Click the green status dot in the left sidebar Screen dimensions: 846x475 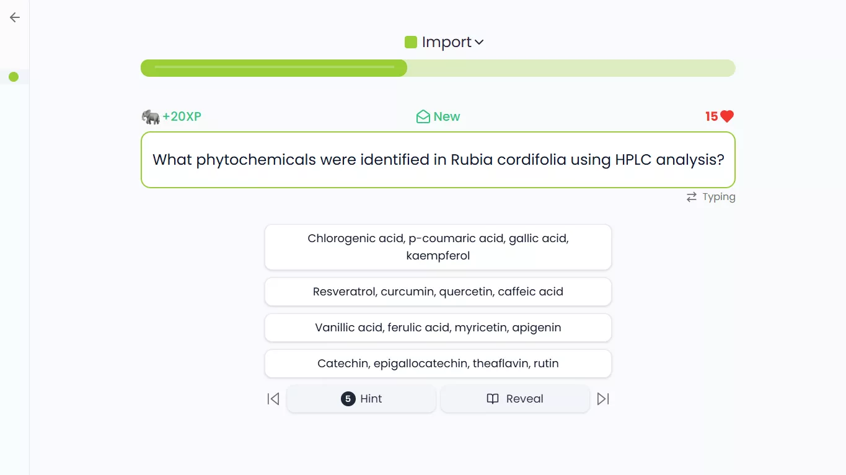[14, 77]
